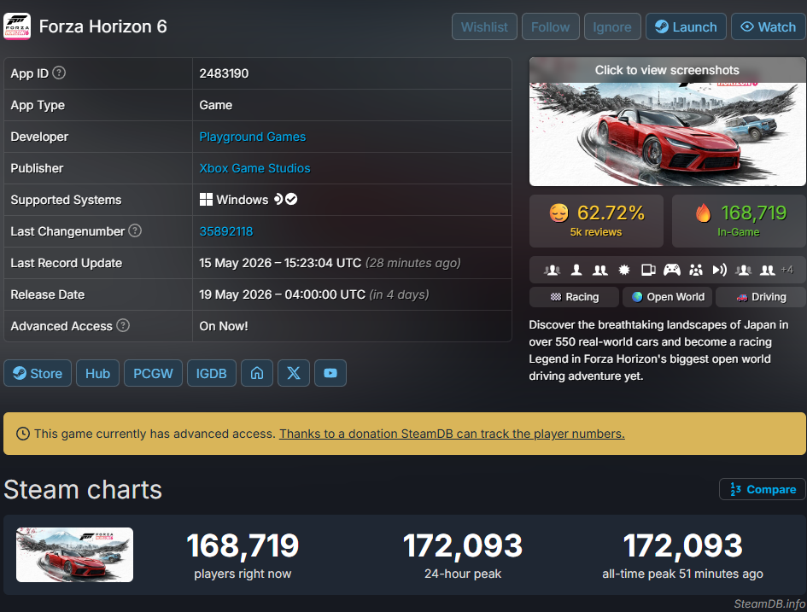Select the Driving tag
Screen dimensions: 807x612
tap(761, 297)
